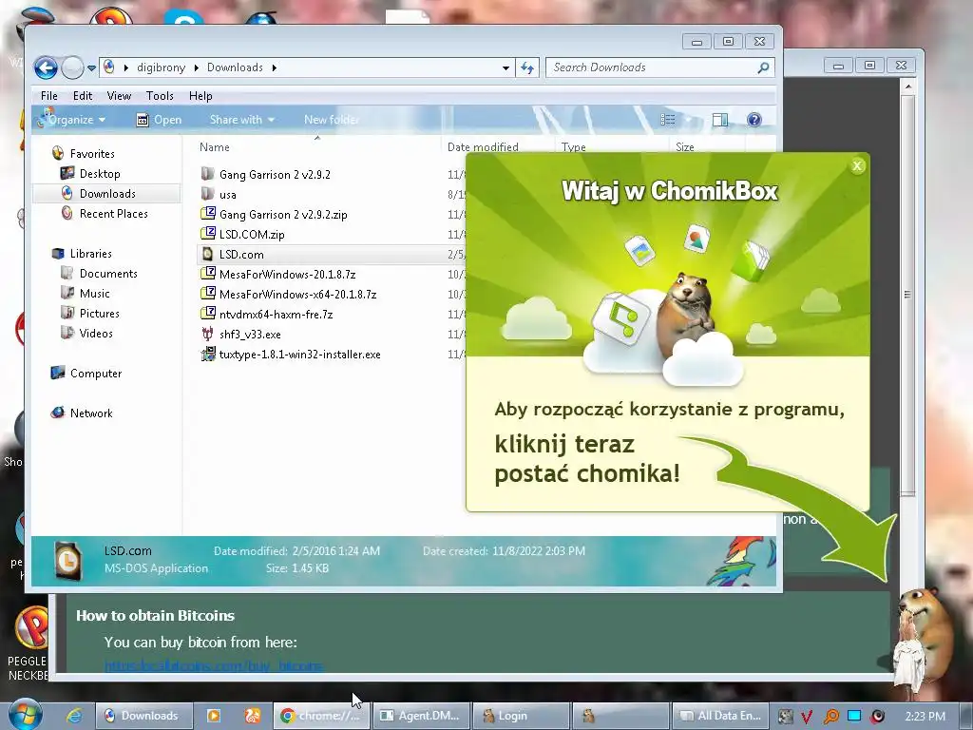Image resolution: width=973 pixels, height=730 pixels.
Task: Open the Edit menu
Action: point(83,96)
